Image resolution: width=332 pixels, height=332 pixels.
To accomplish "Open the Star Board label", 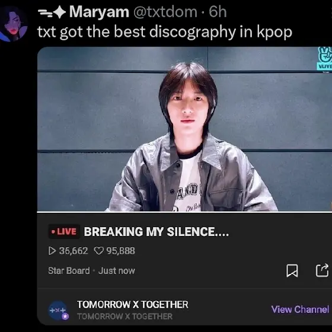I will (69, 271).
